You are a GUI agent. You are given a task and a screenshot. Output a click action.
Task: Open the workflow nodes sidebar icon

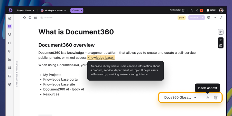coord(10,35)
